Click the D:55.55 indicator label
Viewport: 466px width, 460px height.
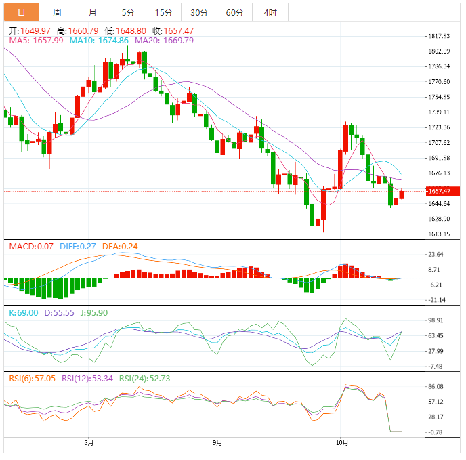(59, 313)
